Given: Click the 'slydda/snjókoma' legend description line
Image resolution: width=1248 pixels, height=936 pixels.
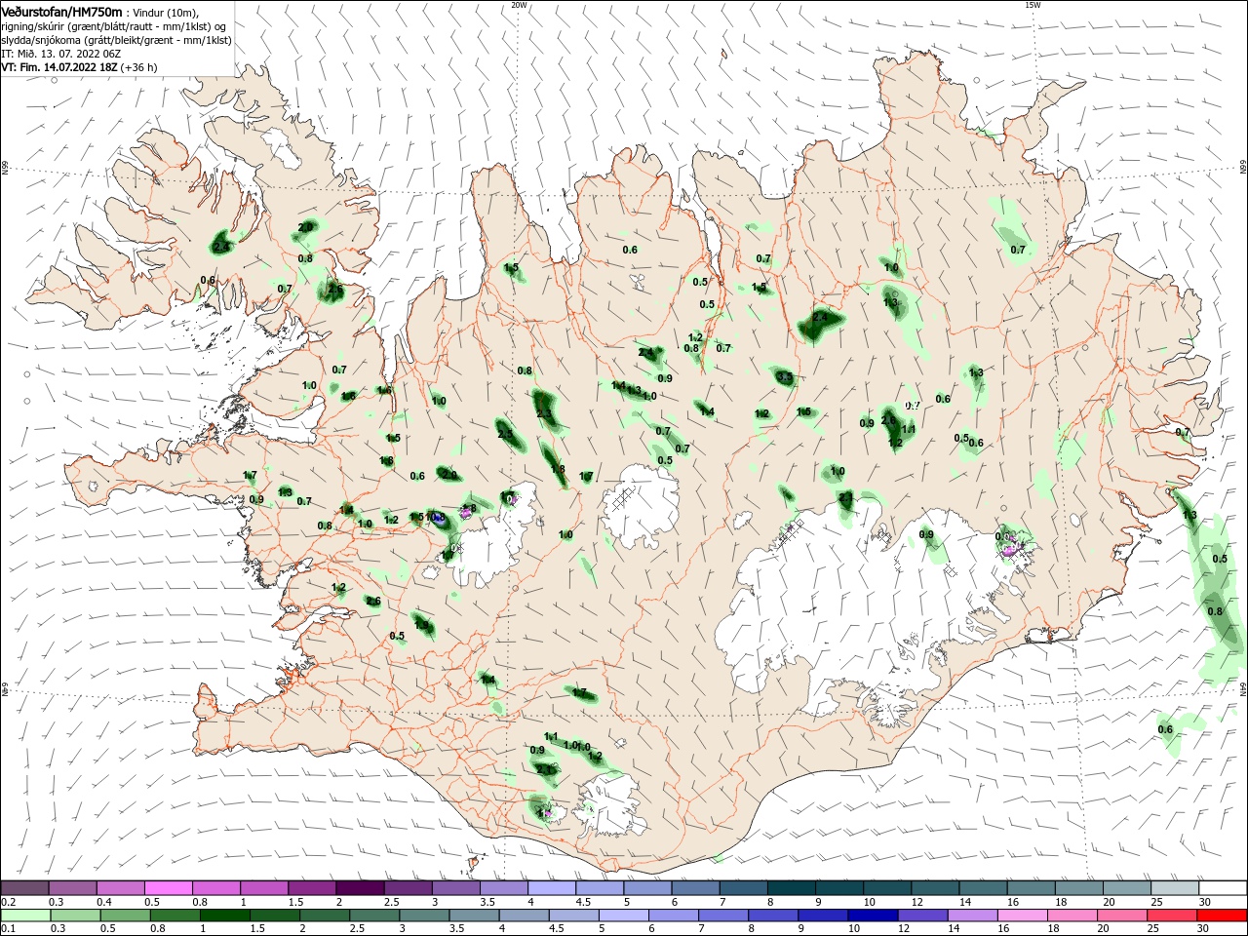Looking at the screenshot, I should tap(116, 40).
